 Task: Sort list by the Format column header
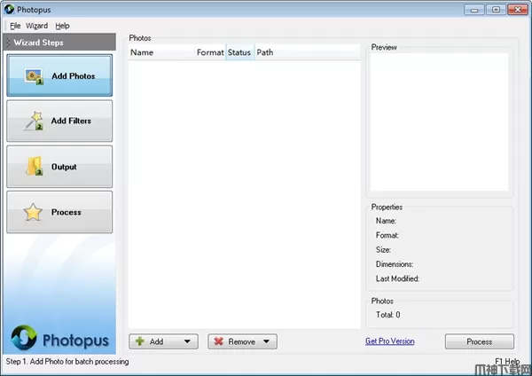(209, 52)
